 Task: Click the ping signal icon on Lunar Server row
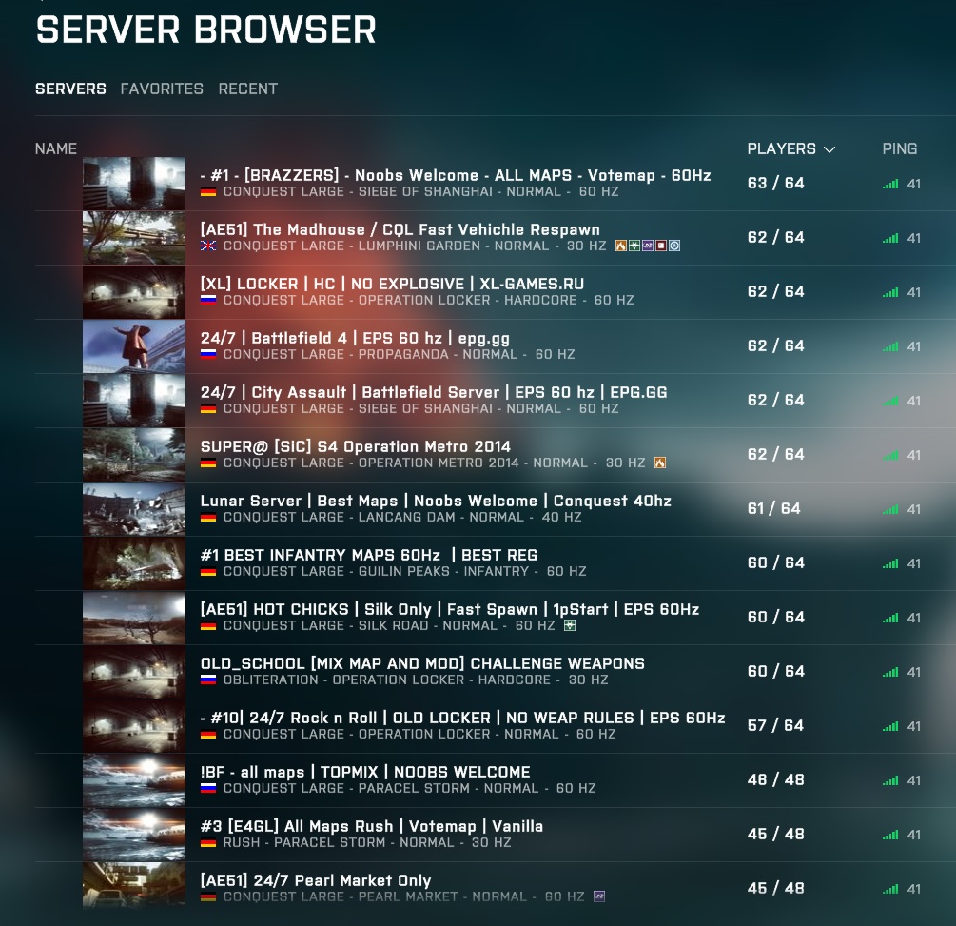[888, 509]
